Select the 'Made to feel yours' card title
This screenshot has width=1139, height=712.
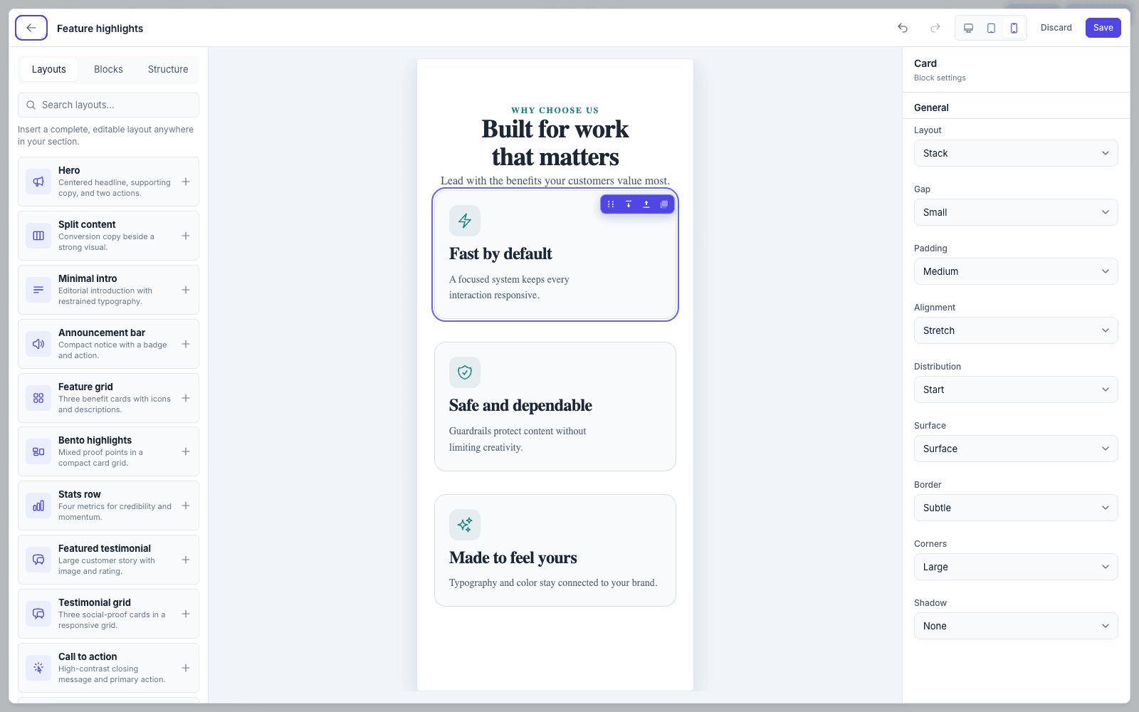(x=513, y=557)
